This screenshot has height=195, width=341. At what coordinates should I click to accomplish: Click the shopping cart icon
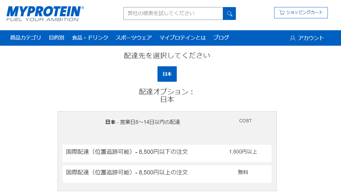pos(282,13)
